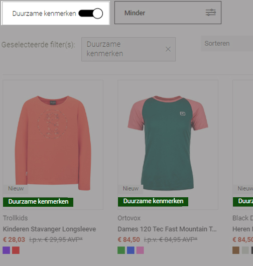Click the struck-through € 29,95 AVP price
Viewport: 253px width, 266px height.
click(x=56, y=240)
